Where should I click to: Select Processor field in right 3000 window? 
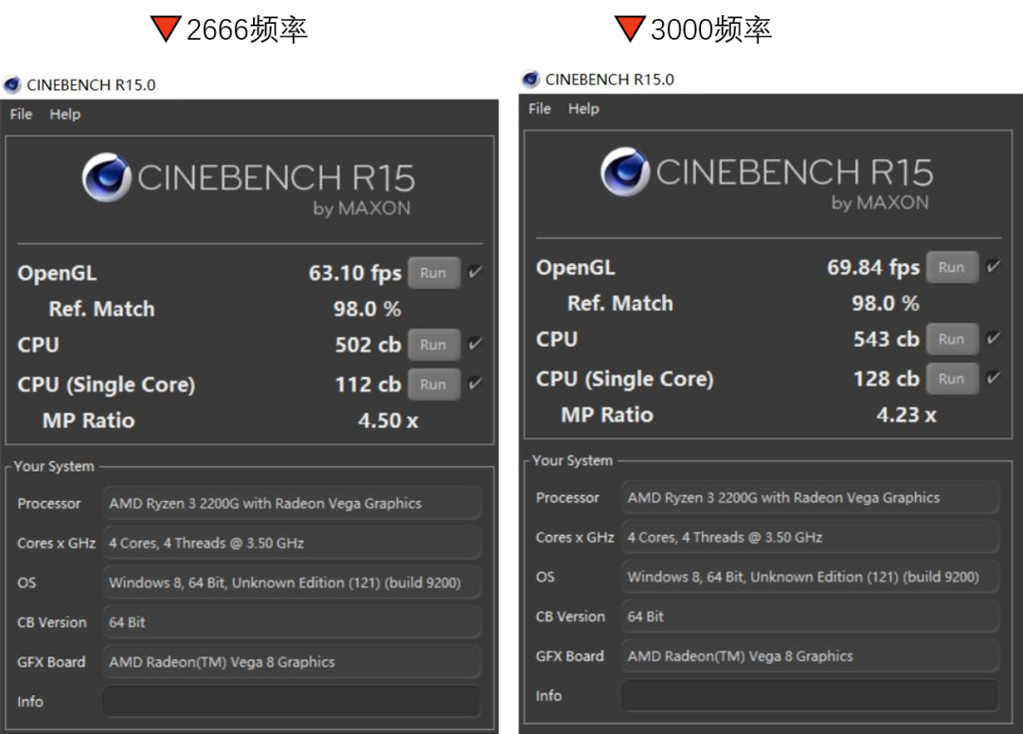click(810, 497)
